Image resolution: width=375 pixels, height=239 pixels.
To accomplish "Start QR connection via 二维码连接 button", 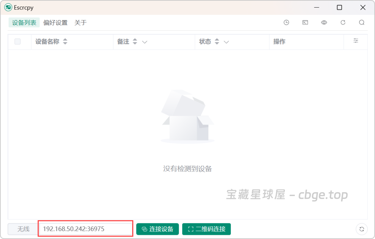I will [206, 229].
